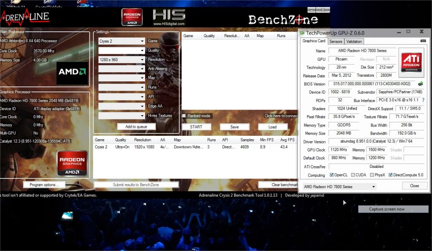Click Submit results to BenchZone

click(x=136, y=185)
